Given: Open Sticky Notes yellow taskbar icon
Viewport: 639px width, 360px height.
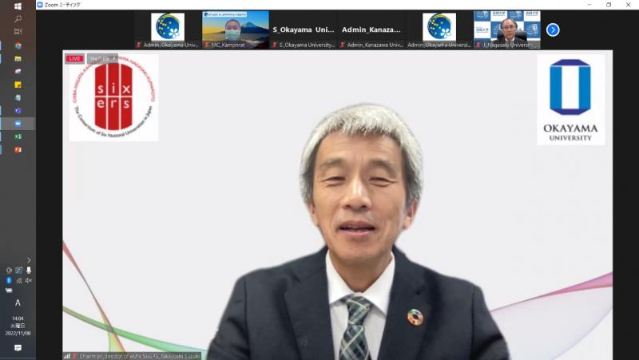Looking at the screenshot, I should point(18,85).
